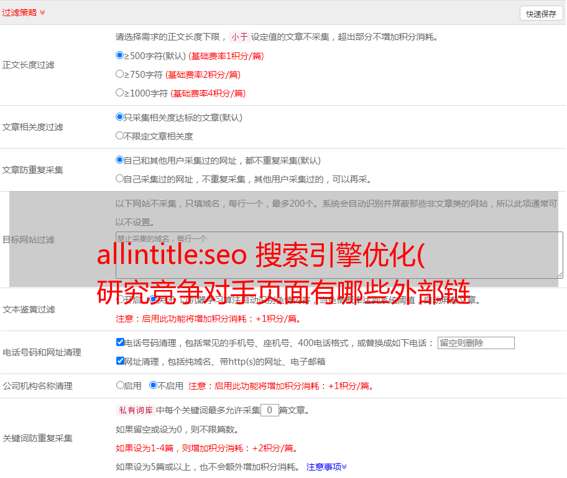Click the 禁止采集的域名 textarea

click(339, 255)
